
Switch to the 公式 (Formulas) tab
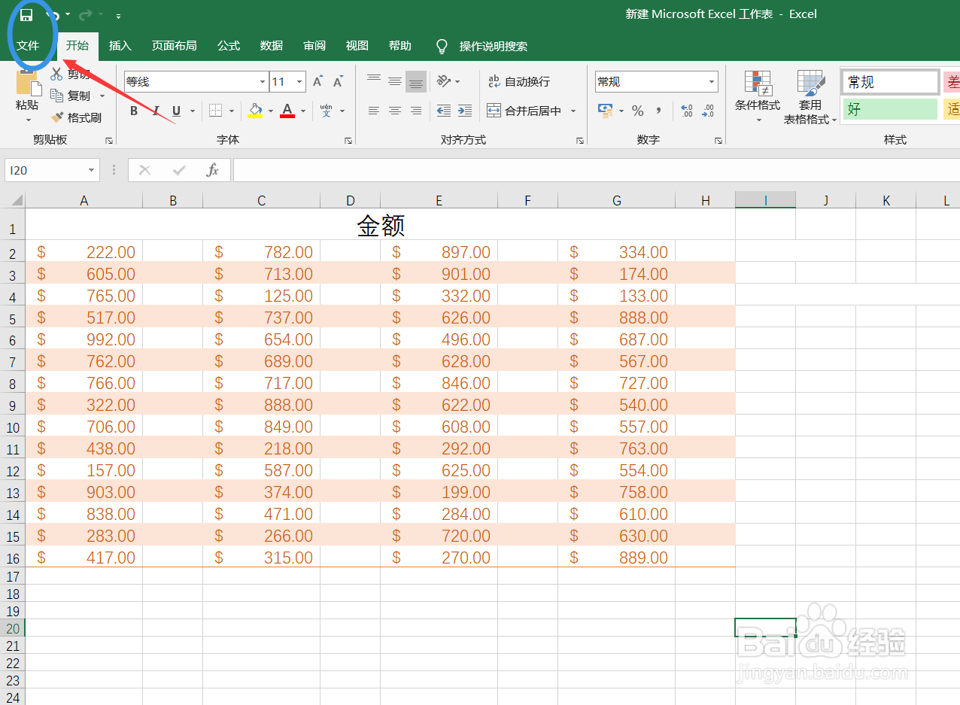point(229,45)
